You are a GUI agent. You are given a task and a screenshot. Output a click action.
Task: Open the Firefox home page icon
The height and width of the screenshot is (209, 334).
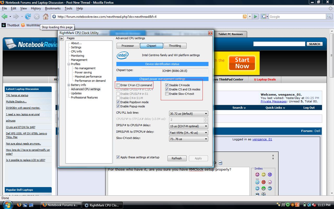[x=46, y=16]
